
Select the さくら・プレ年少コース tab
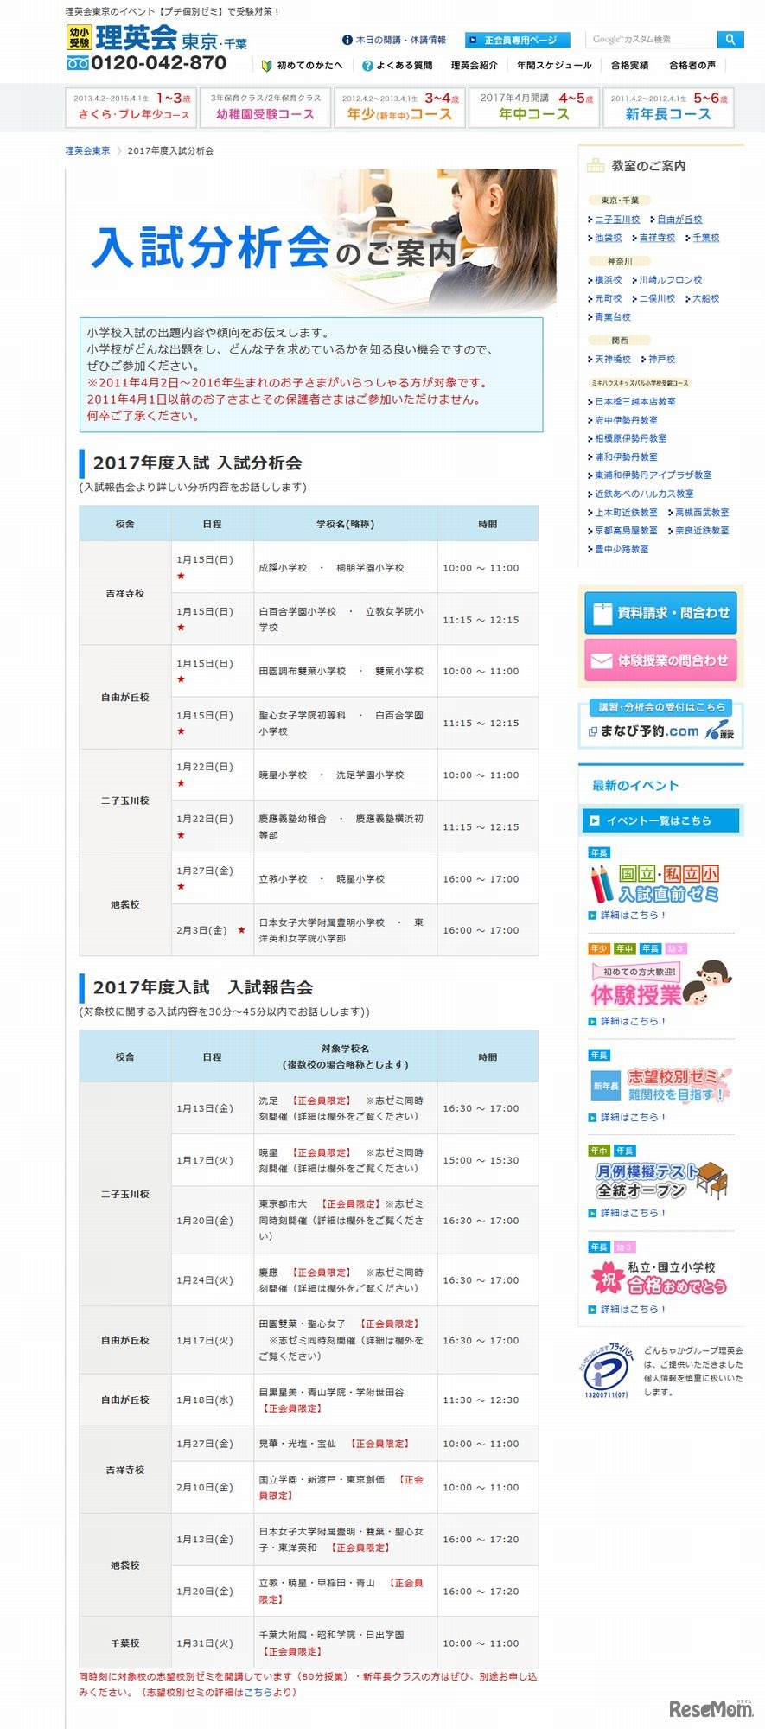tap(132, 107)
